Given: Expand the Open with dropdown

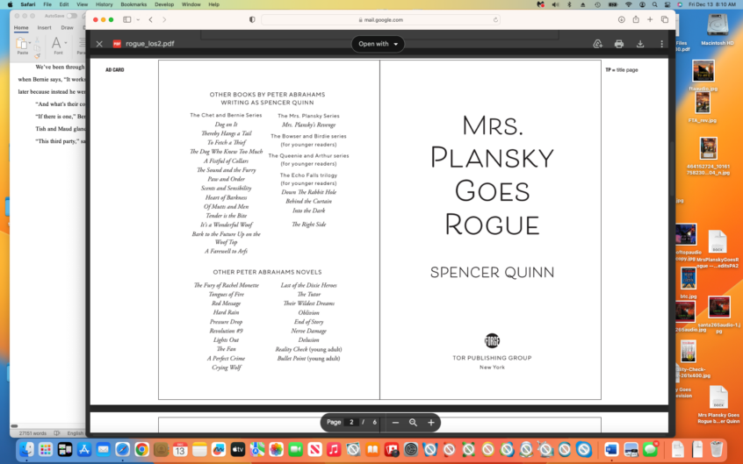Looking at the screenshot, I should (x=378, y=44).
